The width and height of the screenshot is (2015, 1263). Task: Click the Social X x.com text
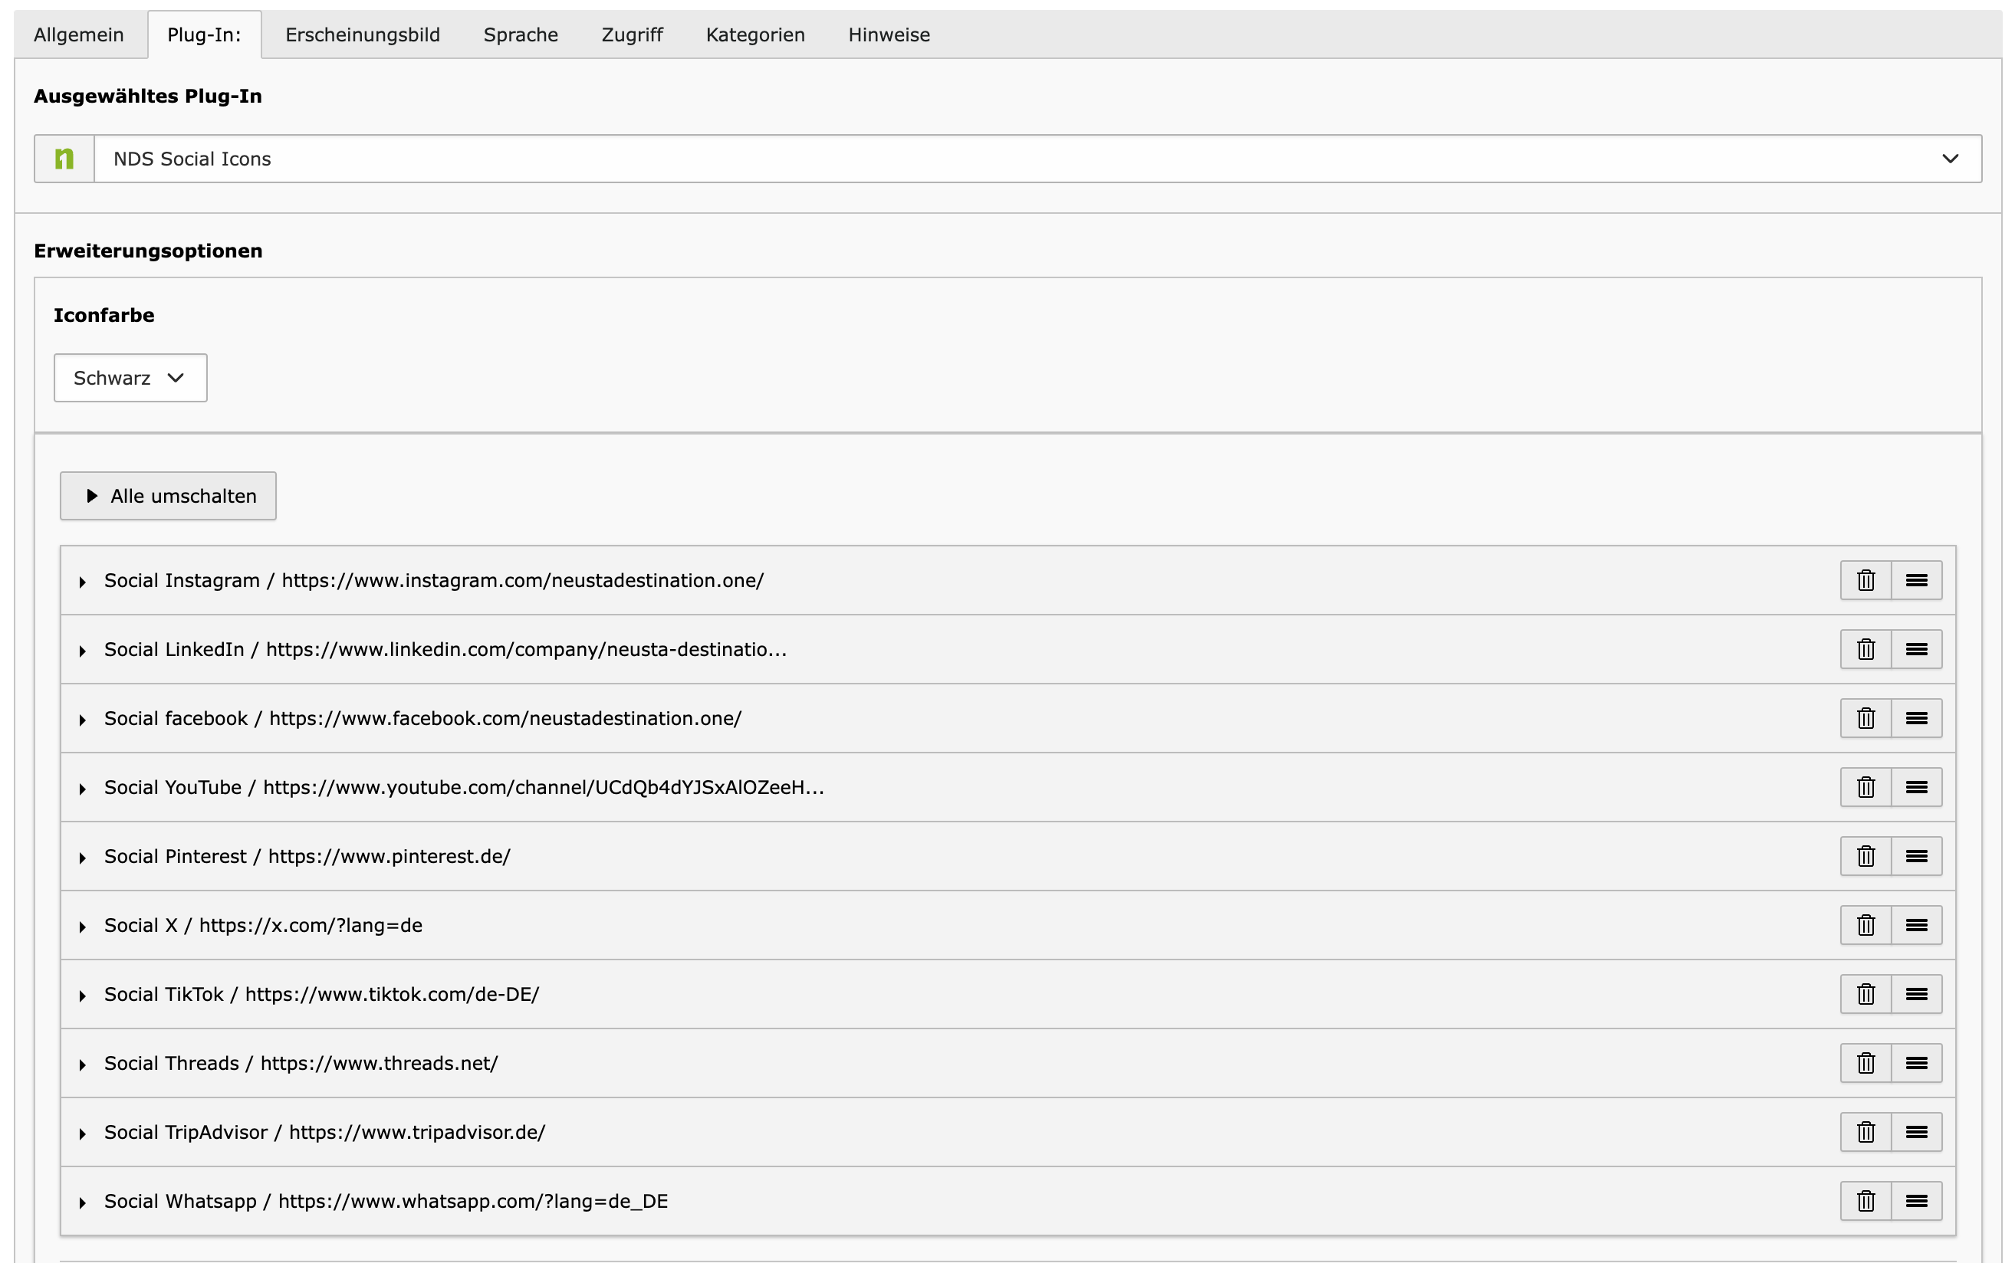(x=311, y=926)
